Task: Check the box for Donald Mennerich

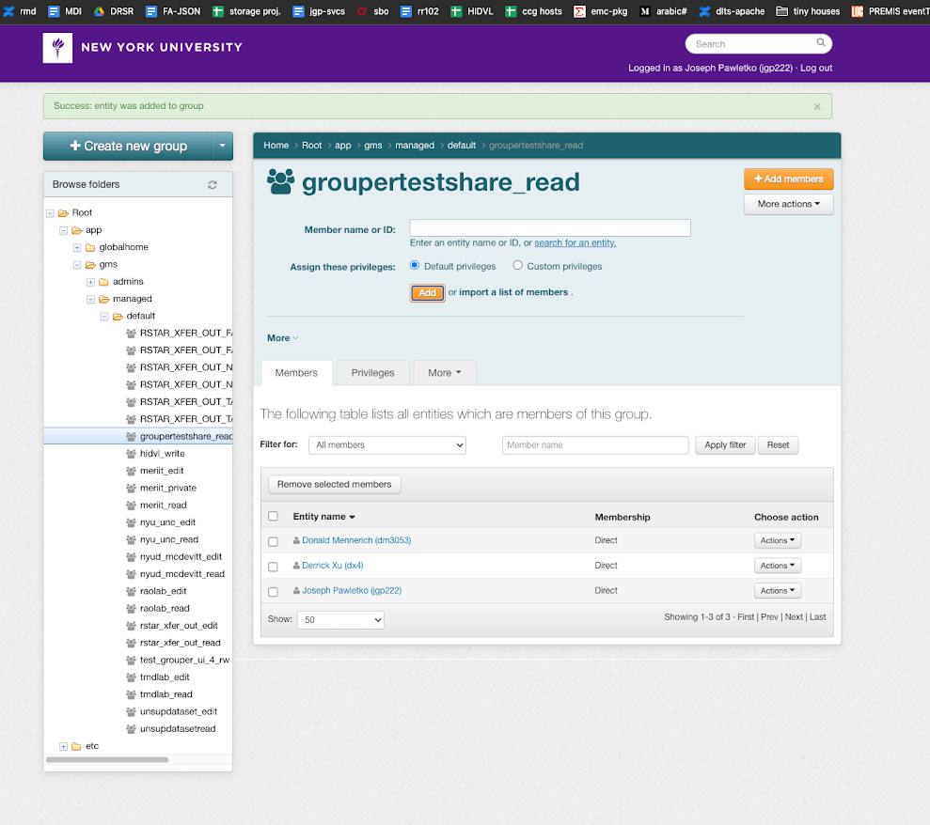Action: tap(273, 541)
